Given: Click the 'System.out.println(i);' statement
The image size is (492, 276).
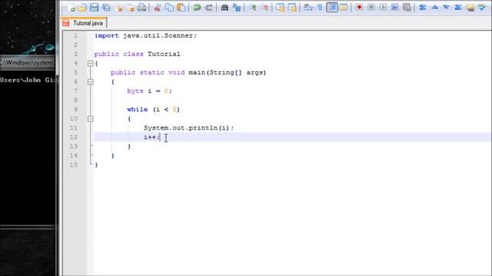Looking at the screenshot, I should pos(188,128).
